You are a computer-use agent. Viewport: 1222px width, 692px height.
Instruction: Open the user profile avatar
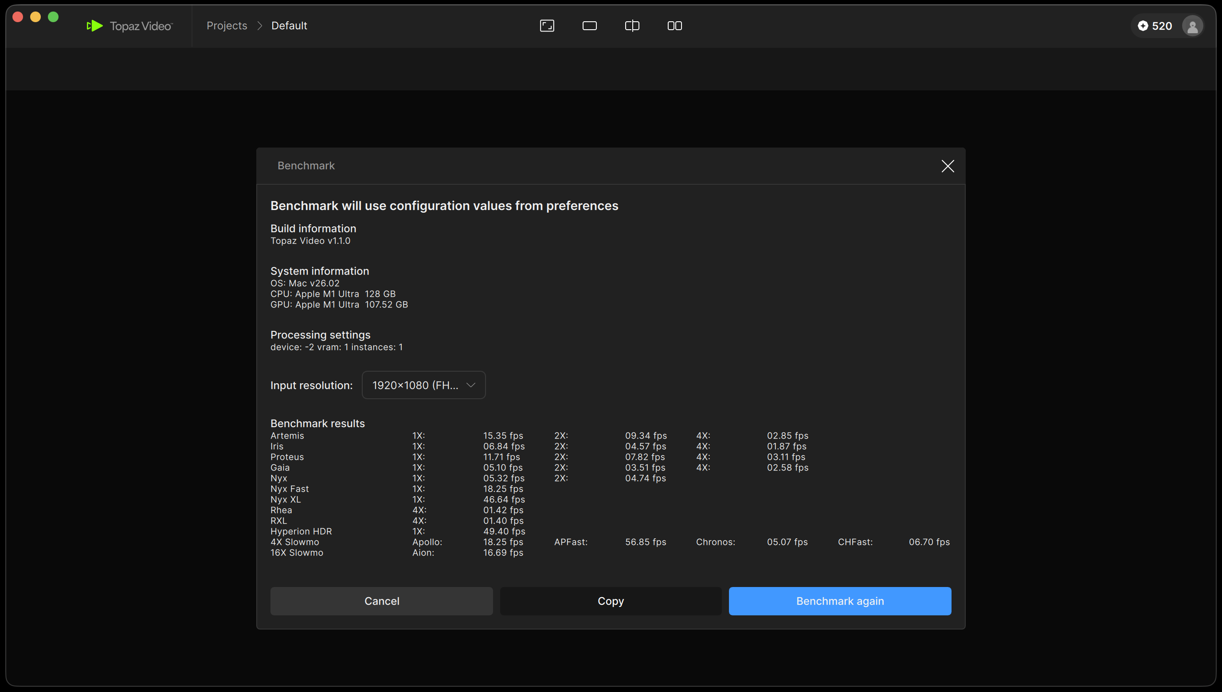tap(1192, 26)
